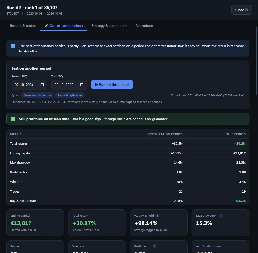The width and height of the screenshot is (258, 253).
Task: Click the Strategy lagged by 68.0% note
Action: tap(151, 230)
